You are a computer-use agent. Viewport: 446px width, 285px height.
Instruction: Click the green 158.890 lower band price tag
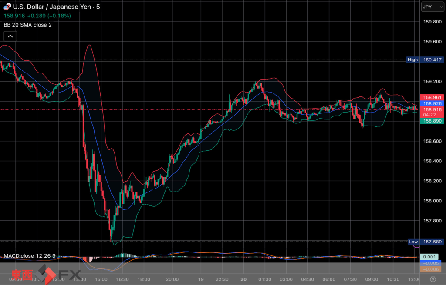(x=431, y=122)
